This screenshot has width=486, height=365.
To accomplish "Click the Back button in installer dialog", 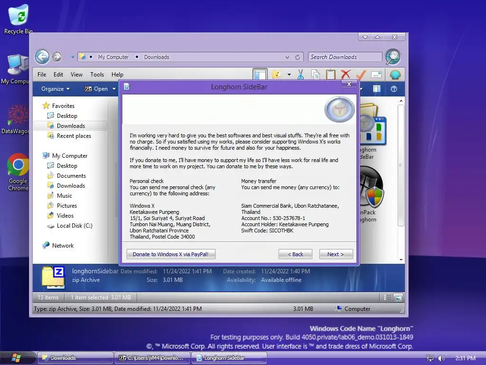I will (x=295, y=254).
